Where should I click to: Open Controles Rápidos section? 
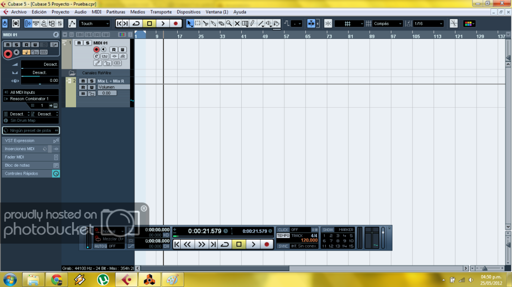(31, 174)
